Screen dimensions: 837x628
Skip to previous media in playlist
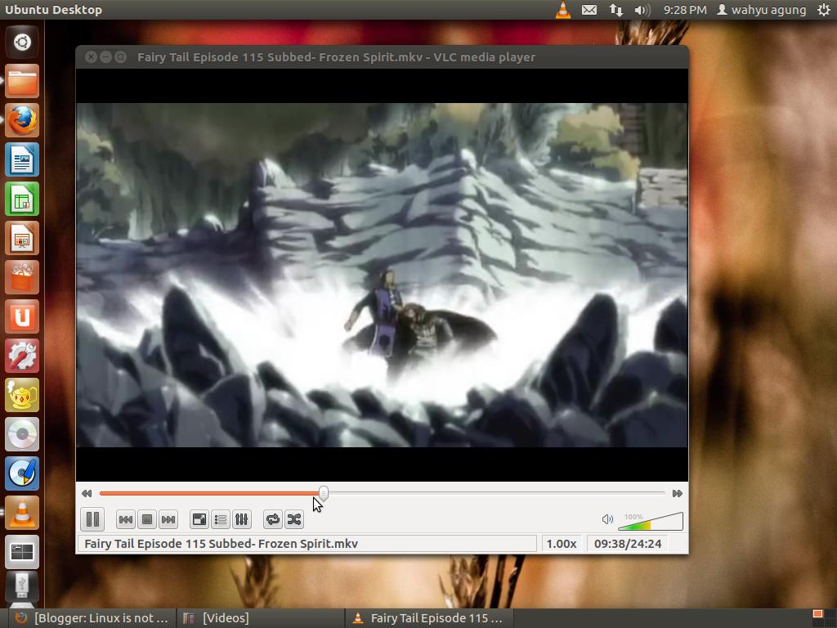coord(125,519)
